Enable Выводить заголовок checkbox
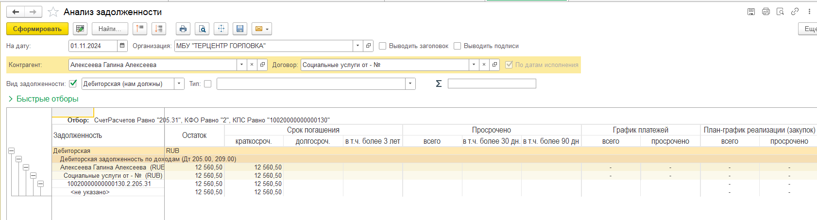This screenshot has height=220, width=817. (382, 46)
